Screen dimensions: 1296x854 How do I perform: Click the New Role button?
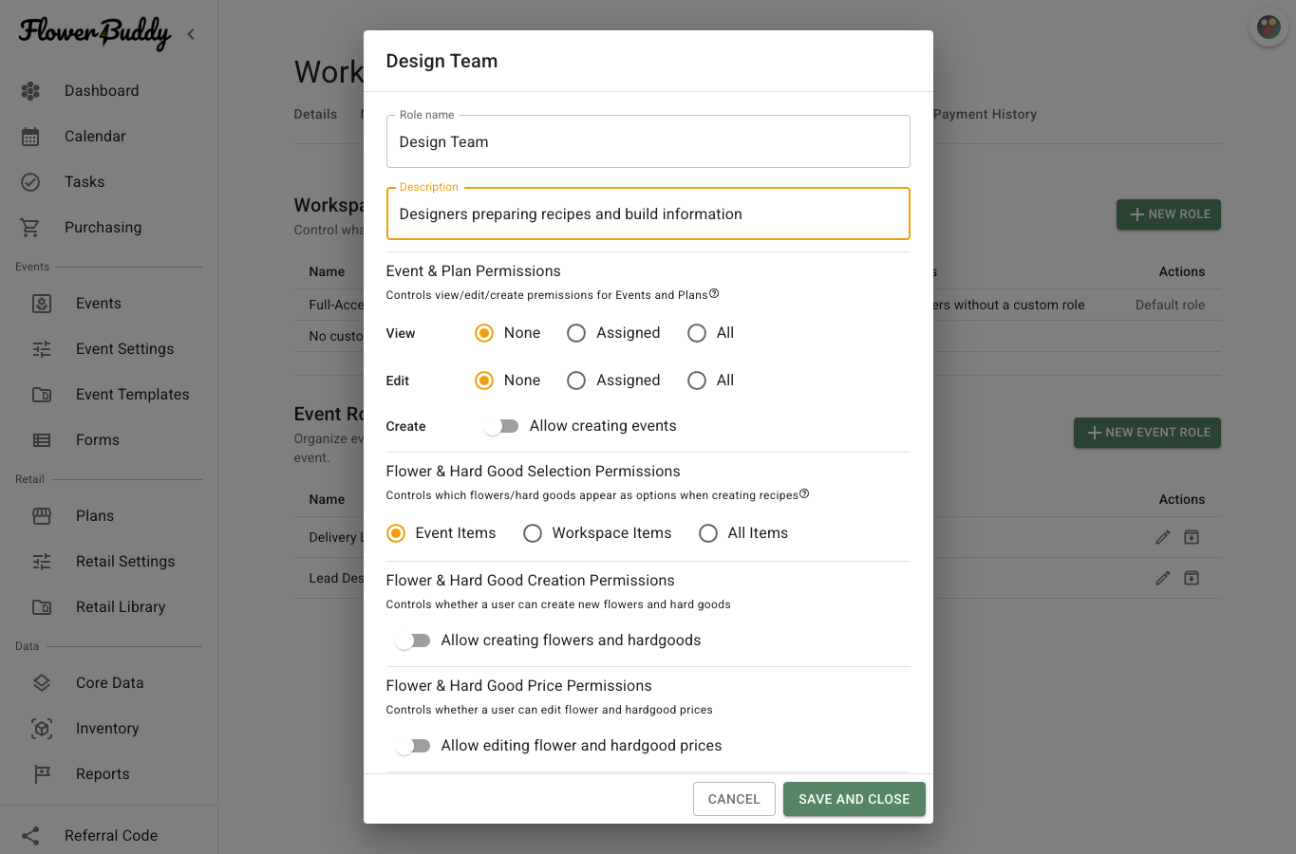(x=1169, y=214)
